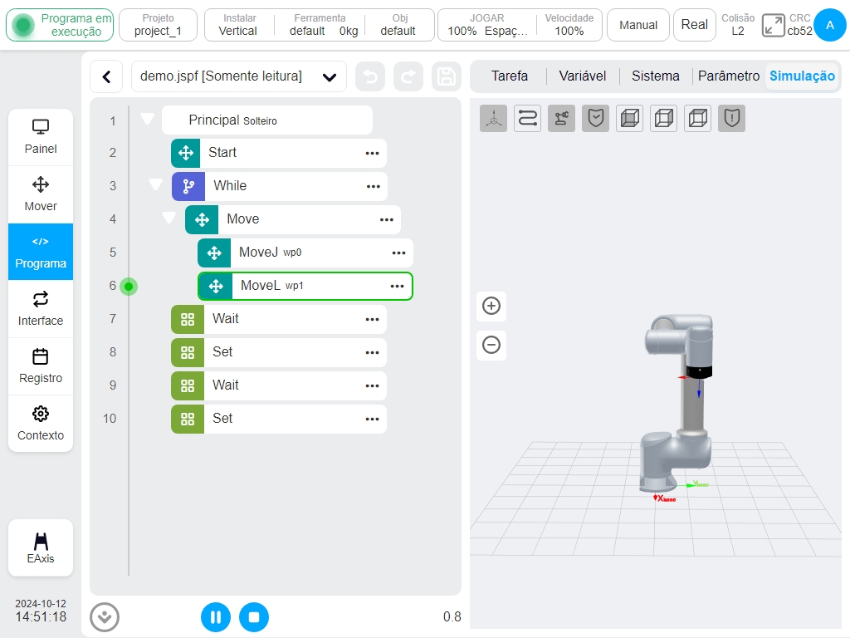850x638 pixels.
Task: Open options menu for MoveL wp1
Action: (x=398, y=286)
